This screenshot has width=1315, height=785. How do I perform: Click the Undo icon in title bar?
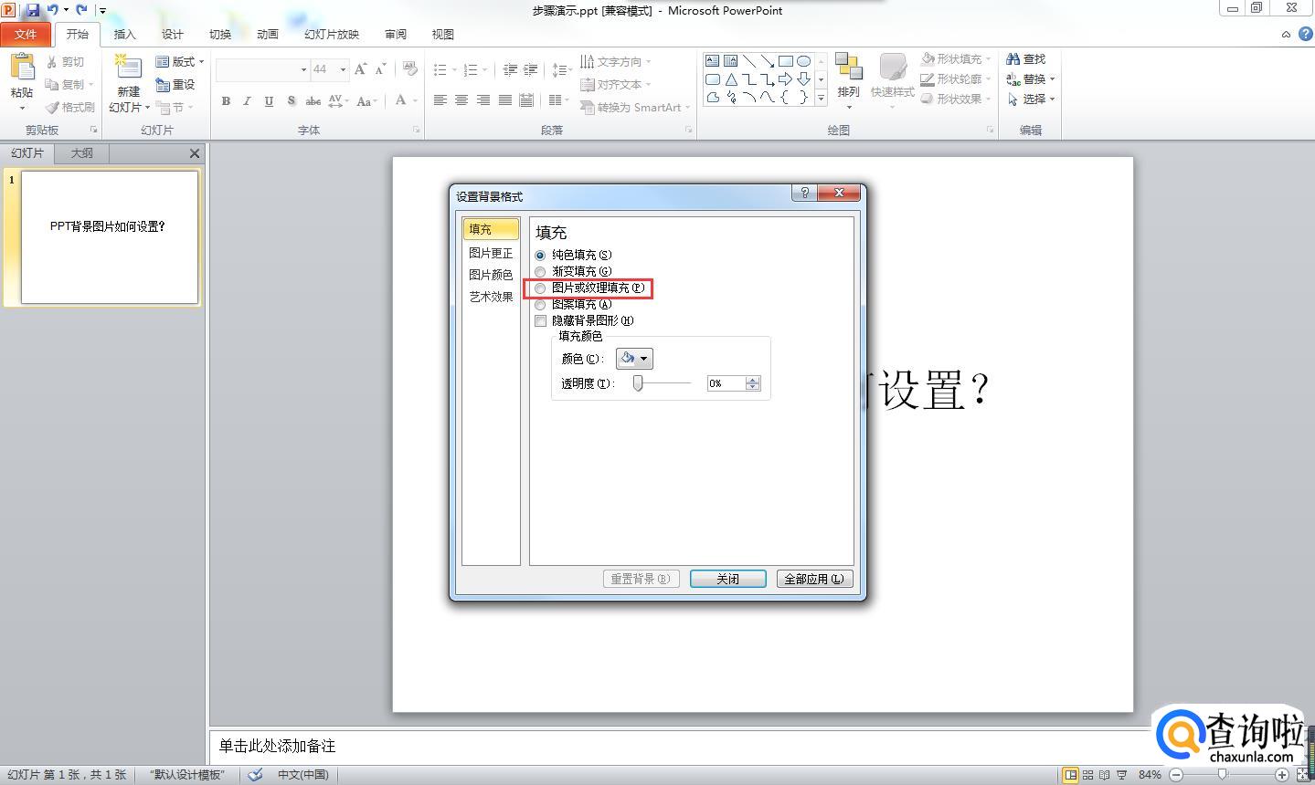tap(53, 10)
